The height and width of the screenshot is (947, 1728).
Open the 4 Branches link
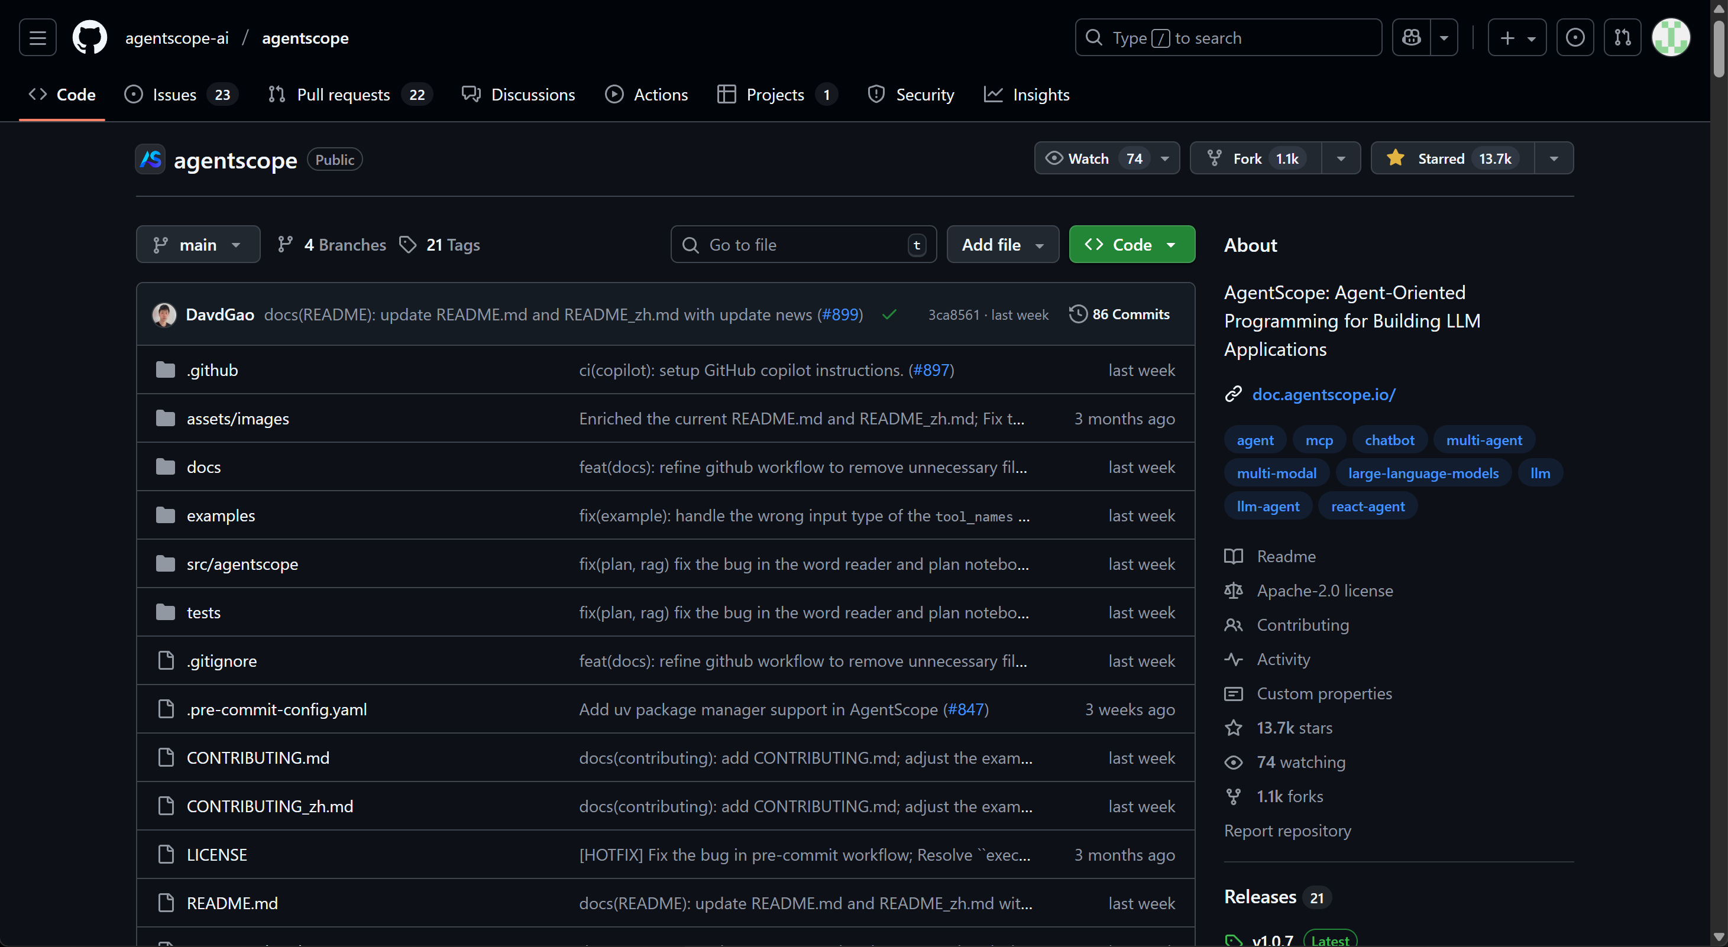[x=332, y=245]
